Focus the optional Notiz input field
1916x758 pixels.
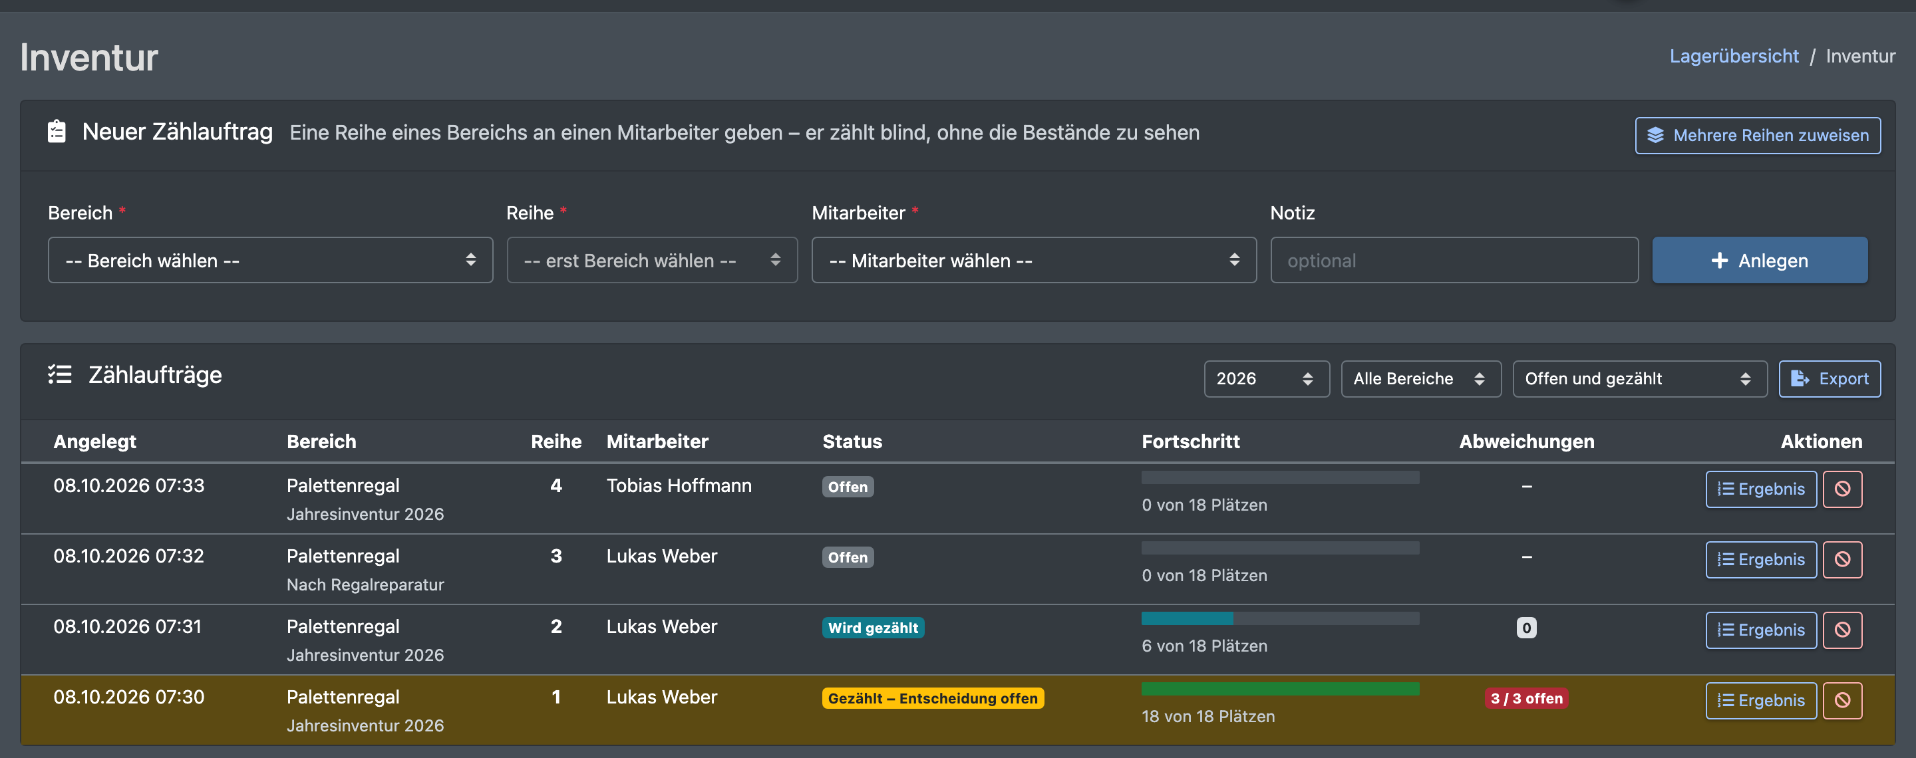coord(1454,260)
